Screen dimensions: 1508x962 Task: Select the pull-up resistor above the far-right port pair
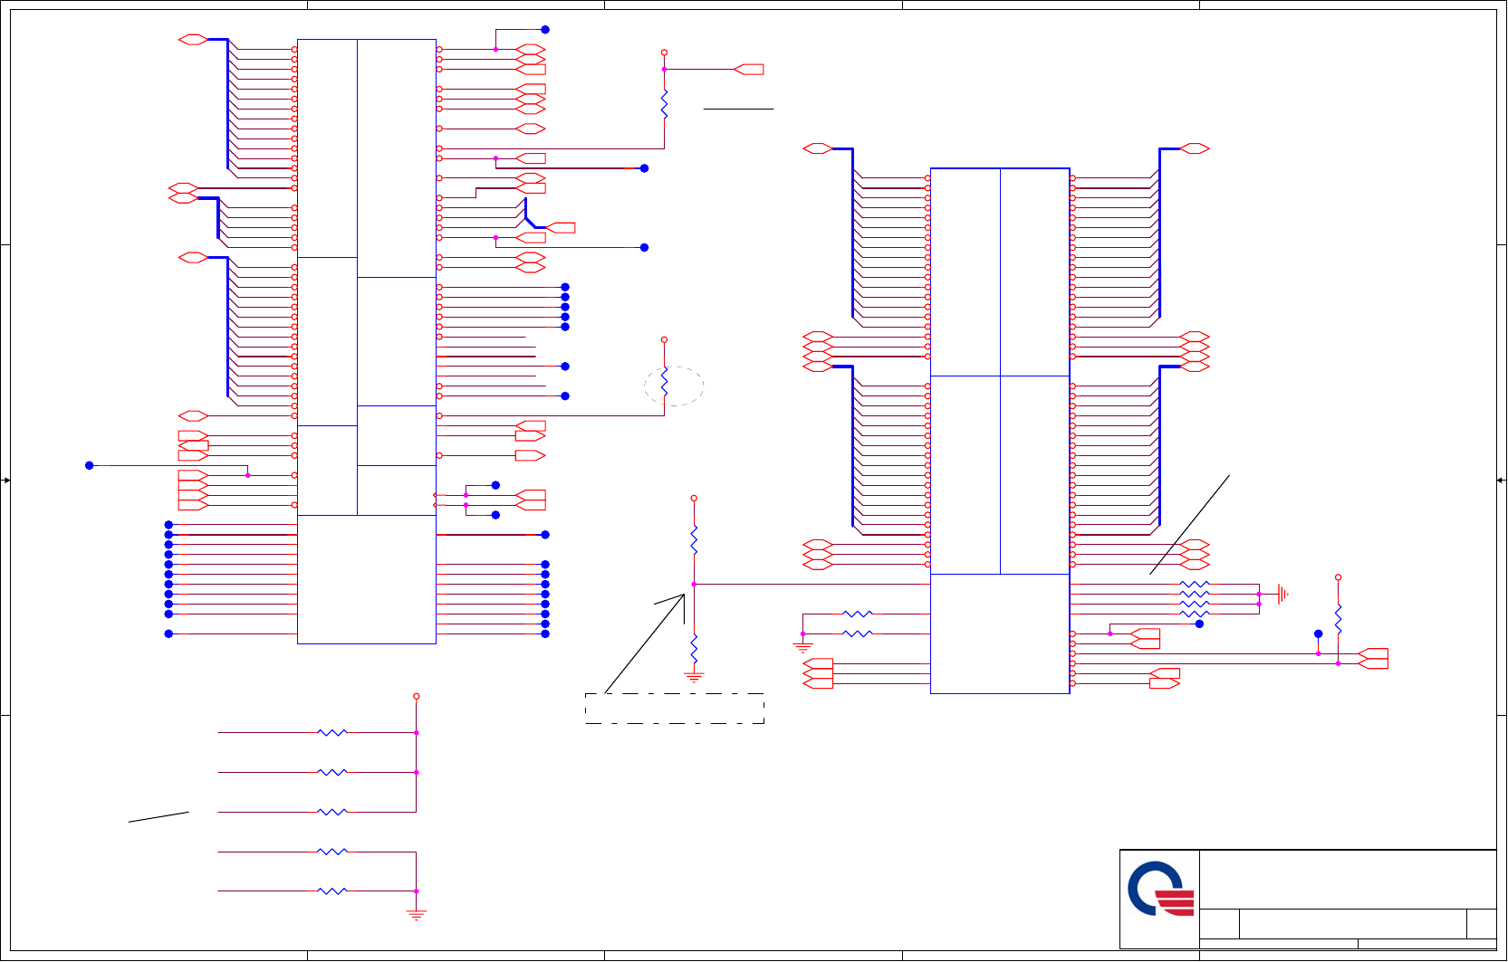coord(1339,618)
